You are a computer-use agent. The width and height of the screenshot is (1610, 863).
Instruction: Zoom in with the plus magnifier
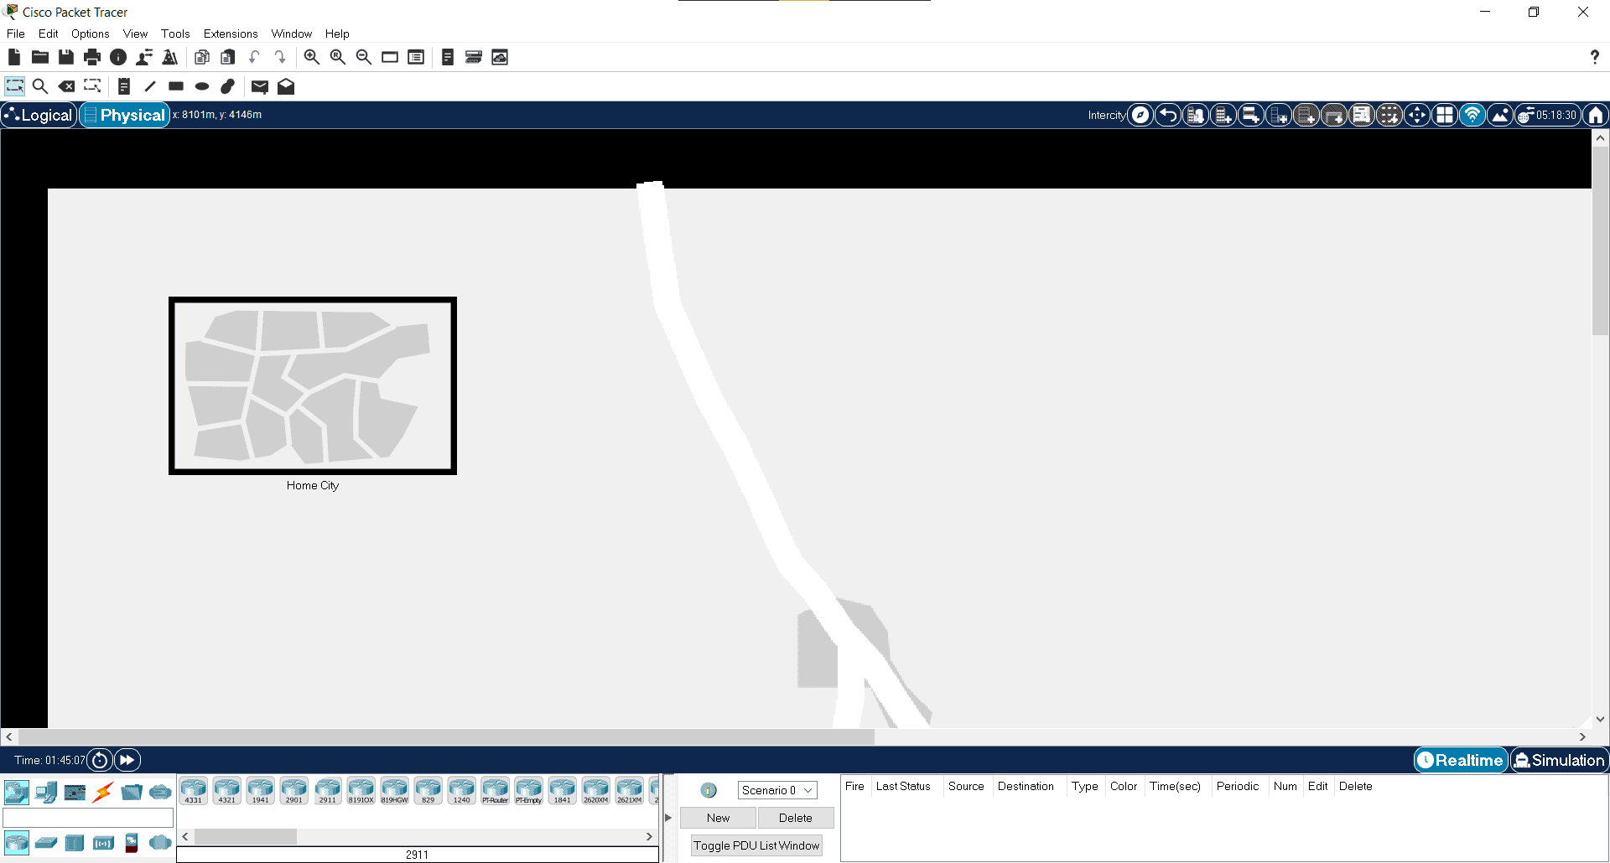click(312, 57)
